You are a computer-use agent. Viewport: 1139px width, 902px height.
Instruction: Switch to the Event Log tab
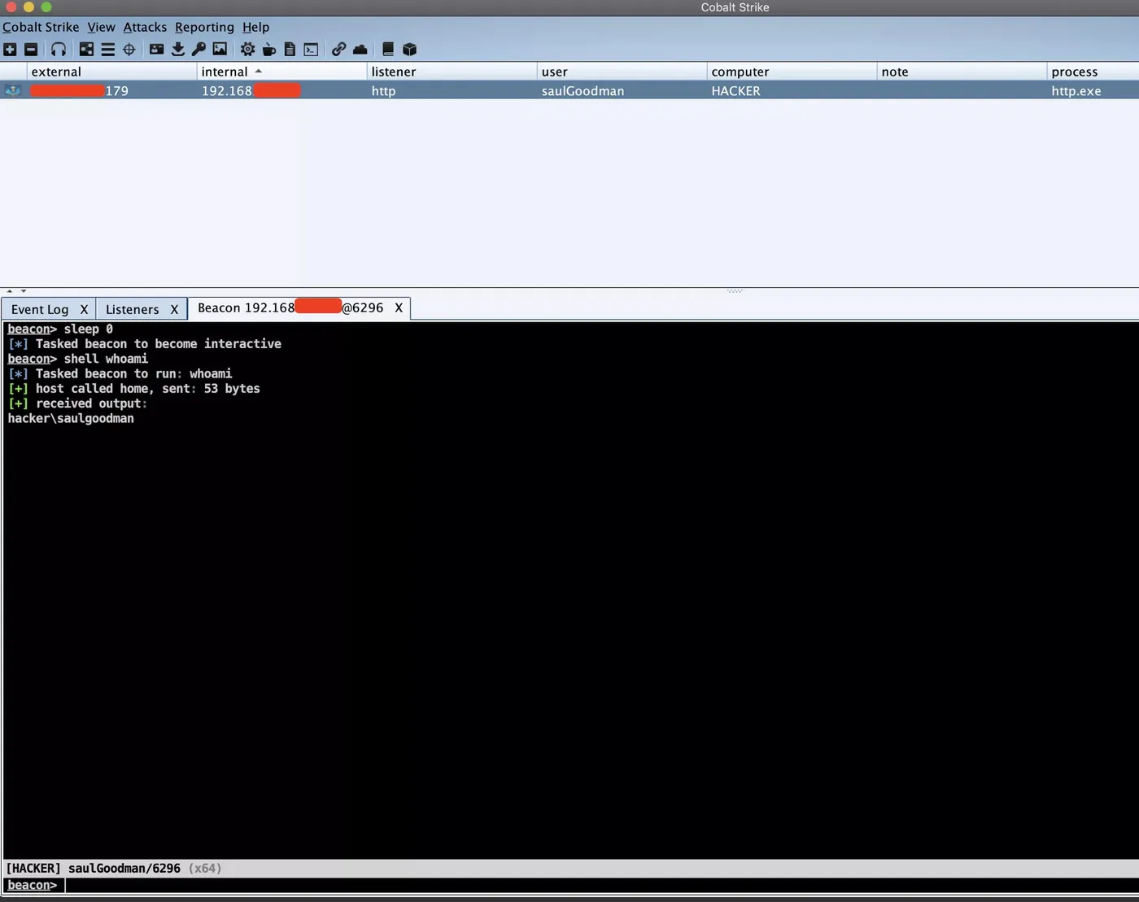pyautogui.click(x=40, y=309)
